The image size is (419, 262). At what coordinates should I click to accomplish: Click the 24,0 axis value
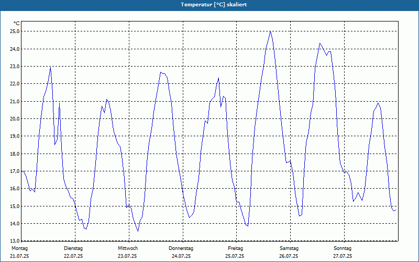point(15,49)
